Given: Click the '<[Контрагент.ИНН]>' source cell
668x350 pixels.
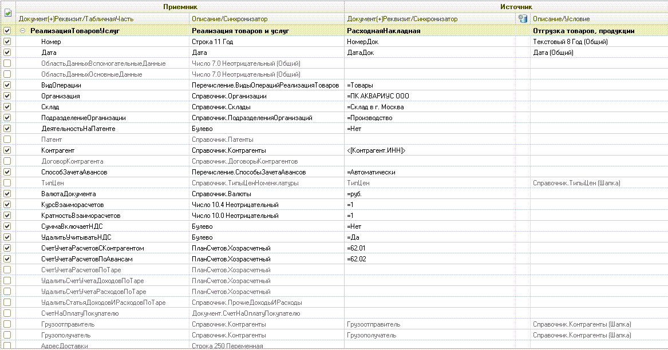Looking at the screenshot, I should coord(430,150).
